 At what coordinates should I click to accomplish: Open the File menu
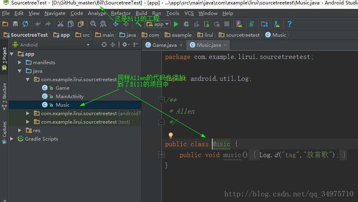point(6,13)
